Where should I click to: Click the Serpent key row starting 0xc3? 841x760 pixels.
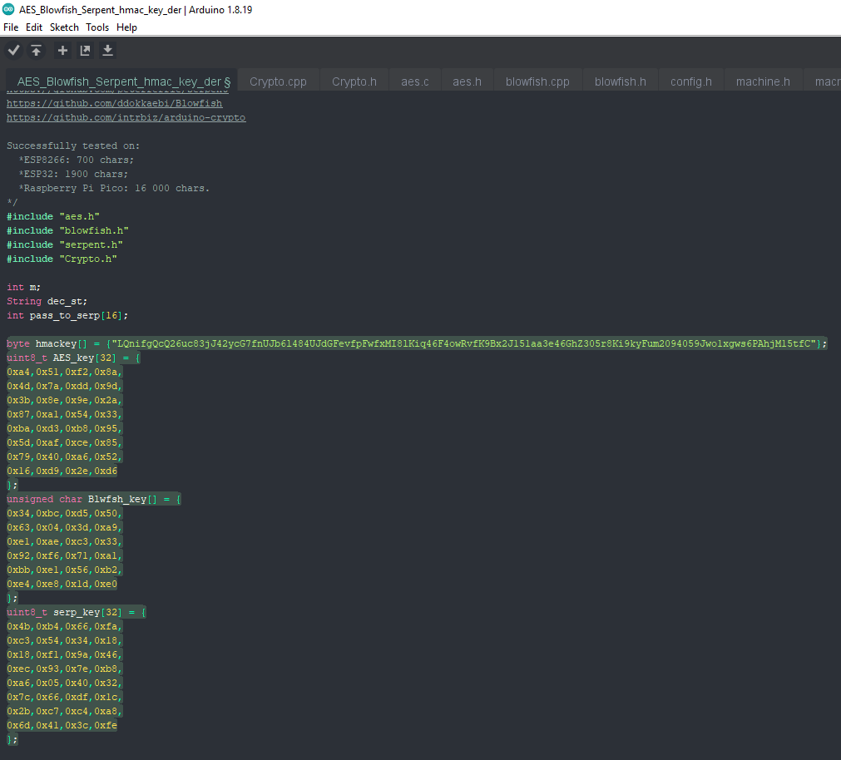(x=64, y=640)
